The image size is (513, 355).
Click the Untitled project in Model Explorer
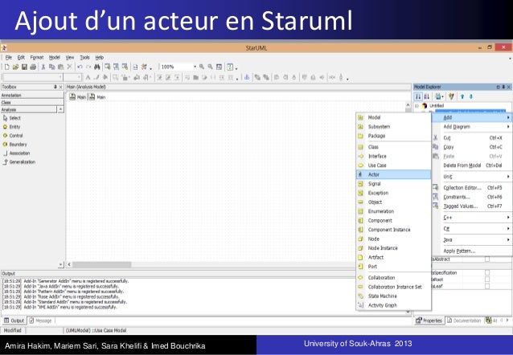coord(437,106)
